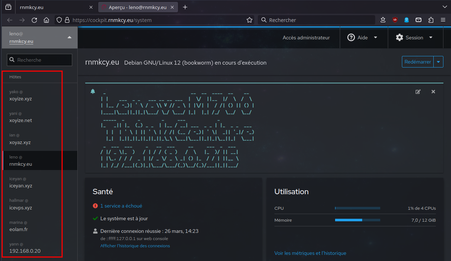Open the Aide help dropdown
451x261 pixels.
click(362, 38)
